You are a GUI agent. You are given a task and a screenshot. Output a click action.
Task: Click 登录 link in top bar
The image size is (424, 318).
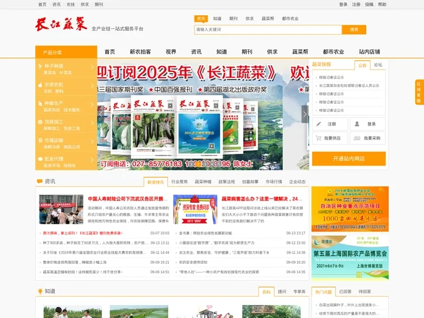pos(343,4)
